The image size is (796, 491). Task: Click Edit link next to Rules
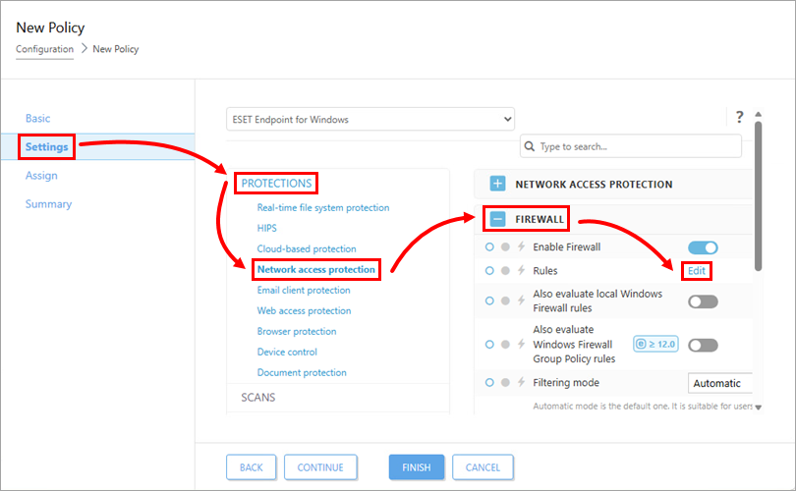coord(696,271)
